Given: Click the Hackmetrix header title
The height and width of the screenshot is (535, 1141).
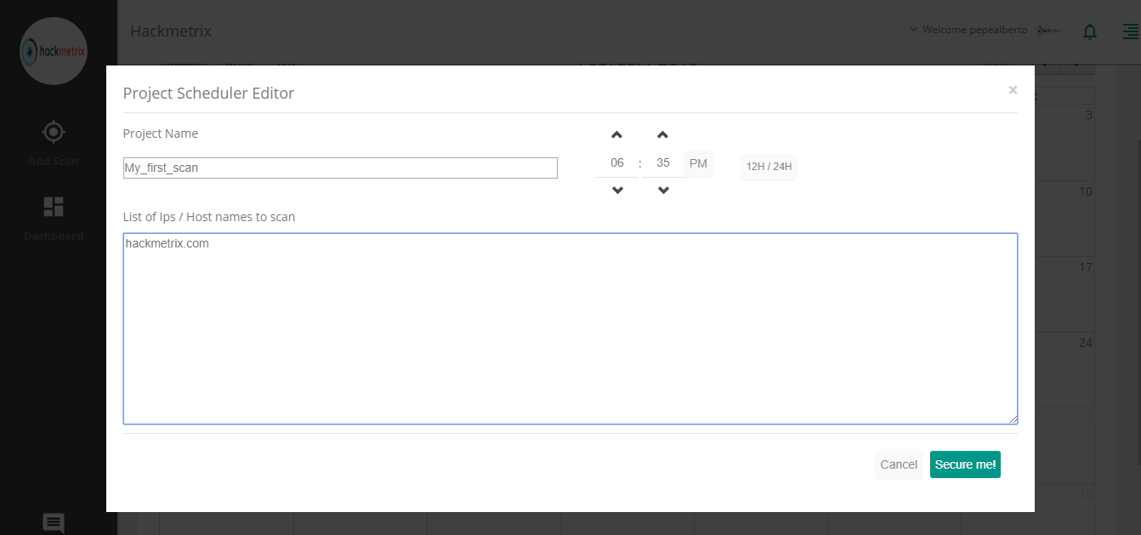Looking at the screenshot, I should tap(171, 31).
